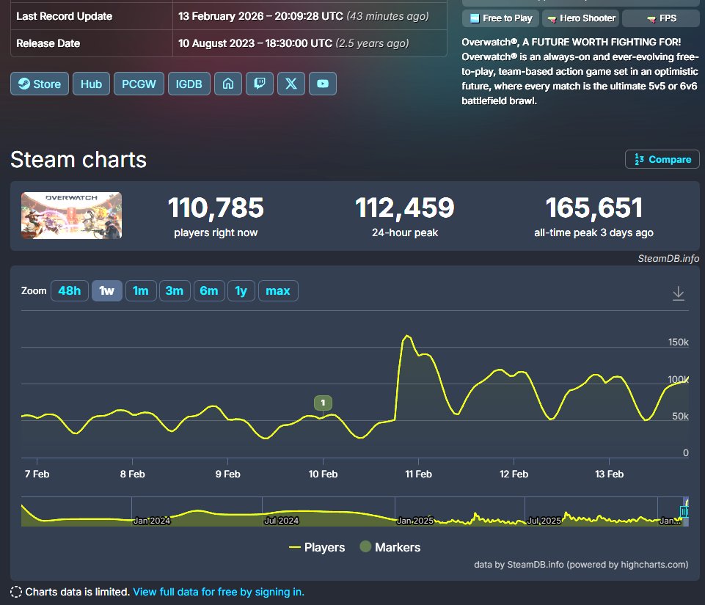The width and height of the screenshot is (705, 605).
Task: Click 'Jul 2024' in the chart navigator
Action: point(282,521)
